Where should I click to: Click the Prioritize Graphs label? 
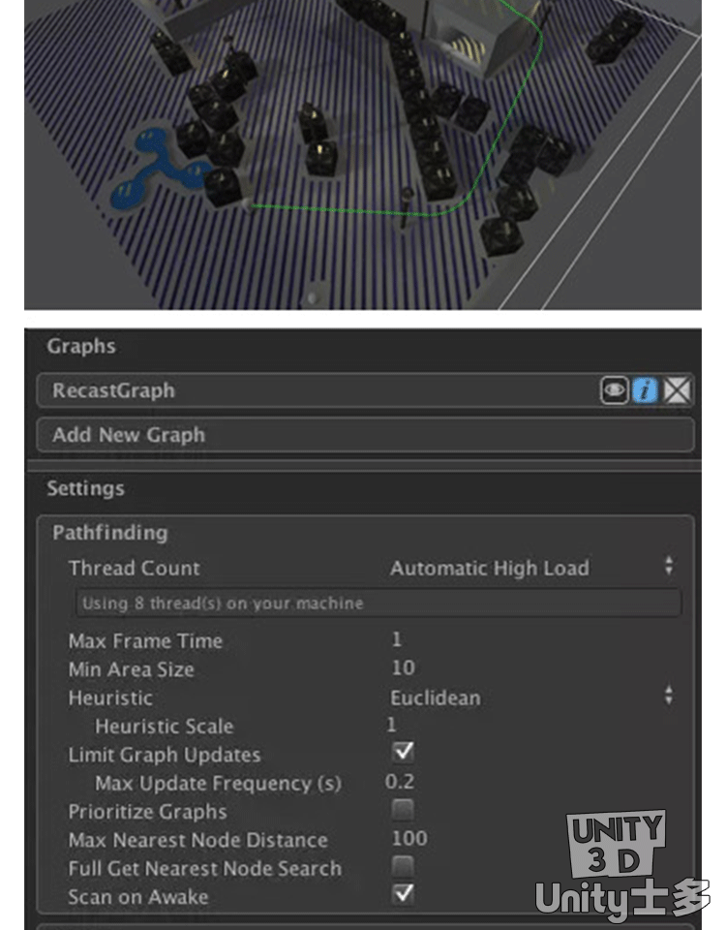tap(147, 812)
